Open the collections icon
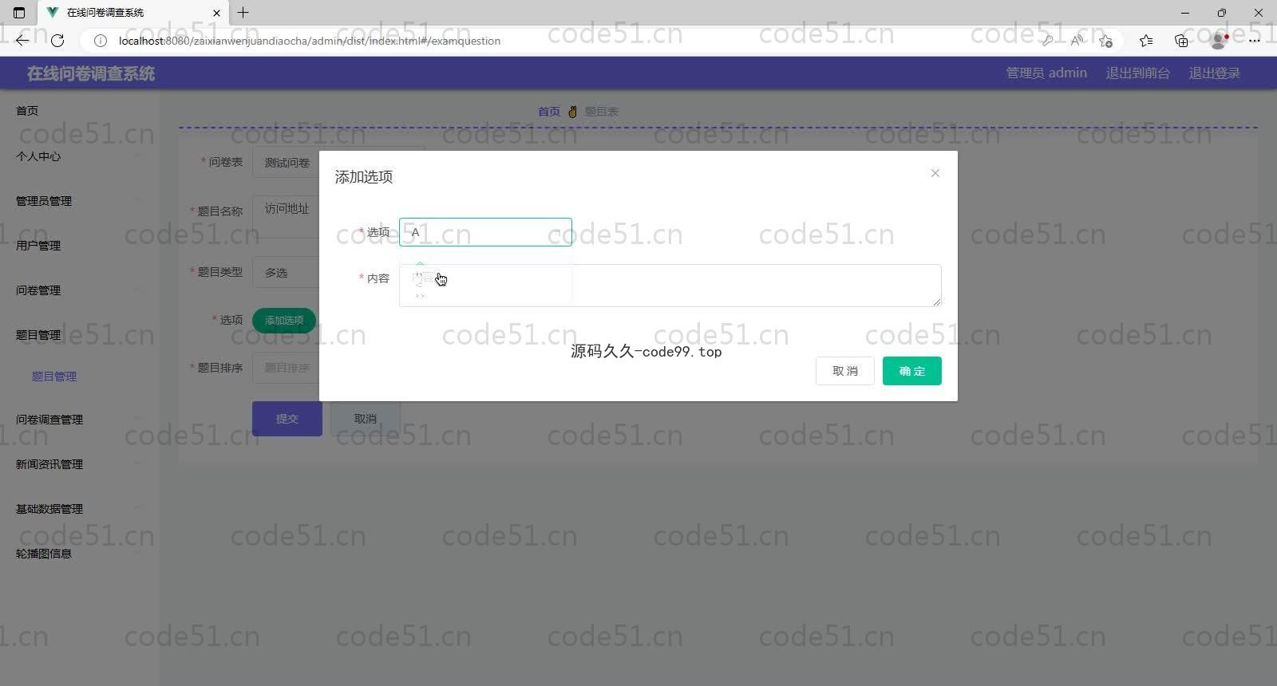This screenshot has width=1277, height=686. point(1181,41)
